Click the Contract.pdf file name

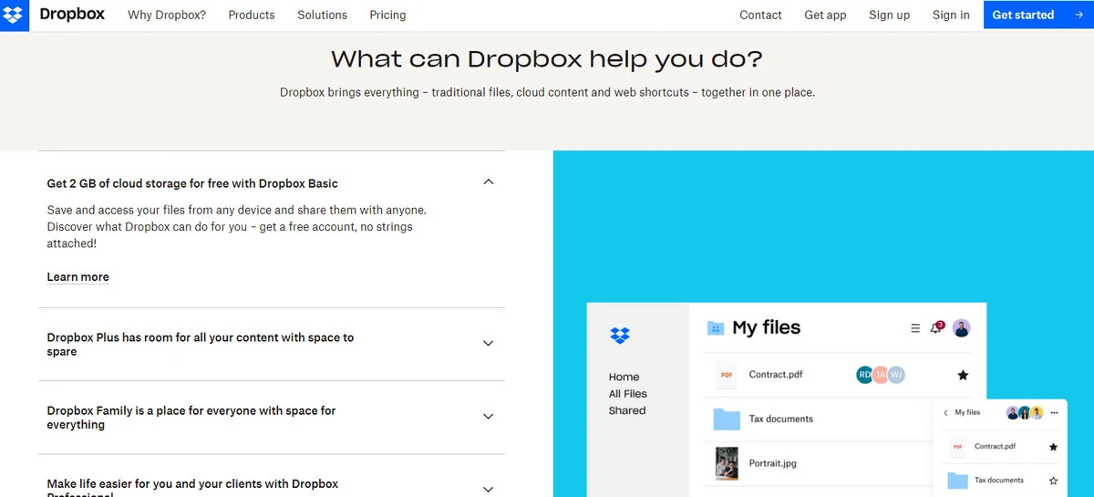coord(776,374)
